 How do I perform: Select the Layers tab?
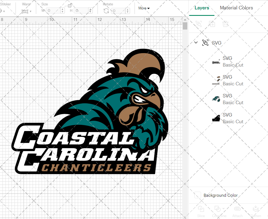coord(202,8)
